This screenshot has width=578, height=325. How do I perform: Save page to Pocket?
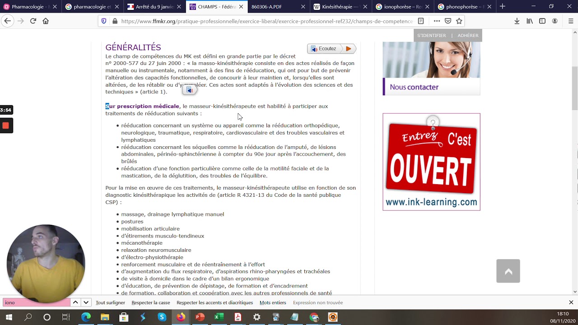448,21
